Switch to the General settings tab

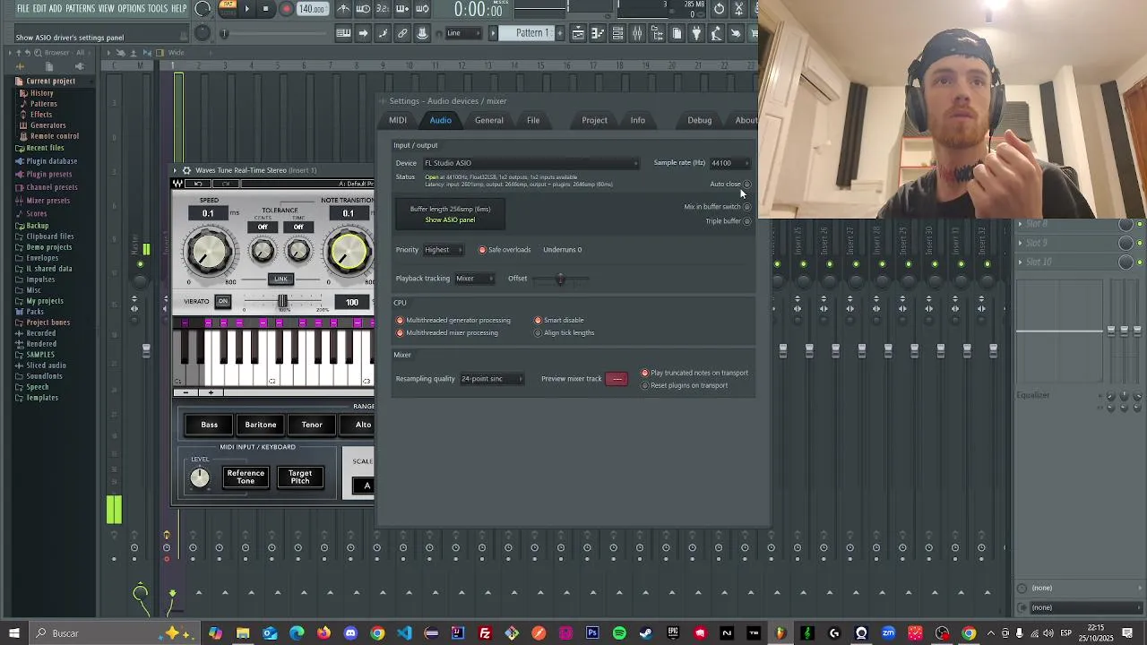pos(489,120)
